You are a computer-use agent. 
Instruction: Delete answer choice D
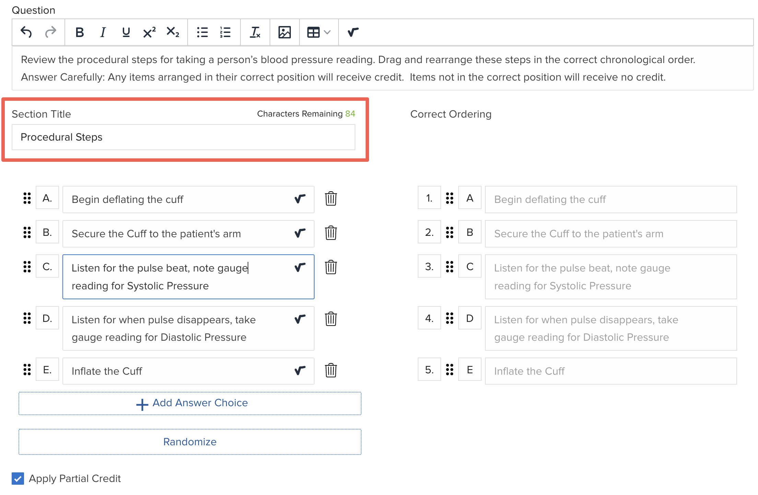[x=331, y=319]
